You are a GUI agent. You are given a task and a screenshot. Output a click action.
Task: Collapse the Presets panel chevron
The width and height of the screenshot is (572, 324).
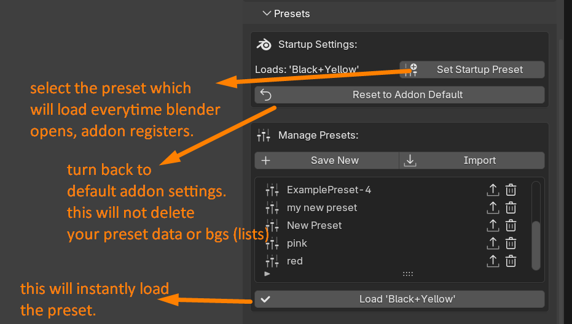pyautogui.click(x=267, y=13)
